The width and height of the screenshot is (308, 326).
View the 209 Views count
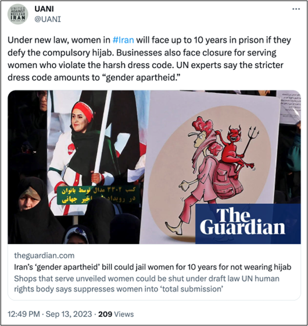point(116,314)
